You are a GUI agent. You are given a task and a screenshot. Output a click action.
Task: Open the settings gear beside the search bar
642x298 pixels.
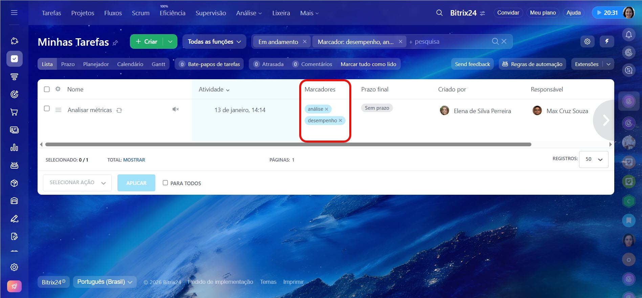tap(587, 41)
